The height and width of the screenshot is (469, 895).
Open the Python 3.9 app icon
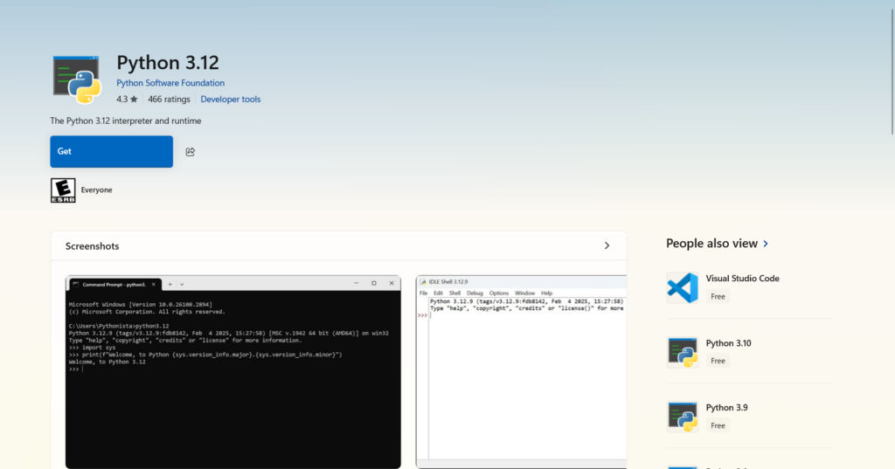coord(683,417)
